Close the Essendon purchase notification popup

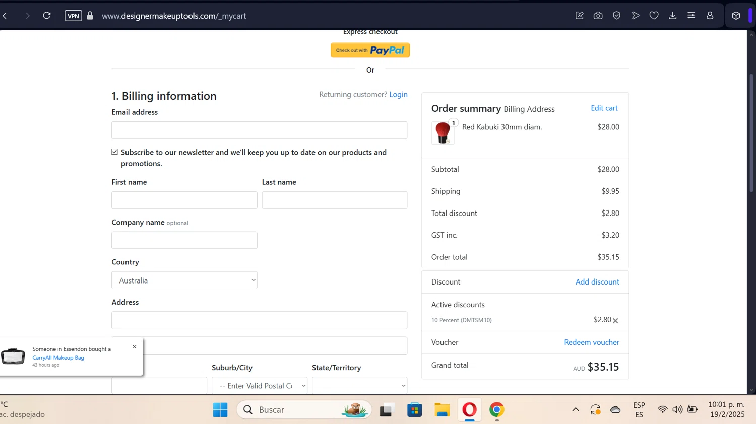(135, 347)
